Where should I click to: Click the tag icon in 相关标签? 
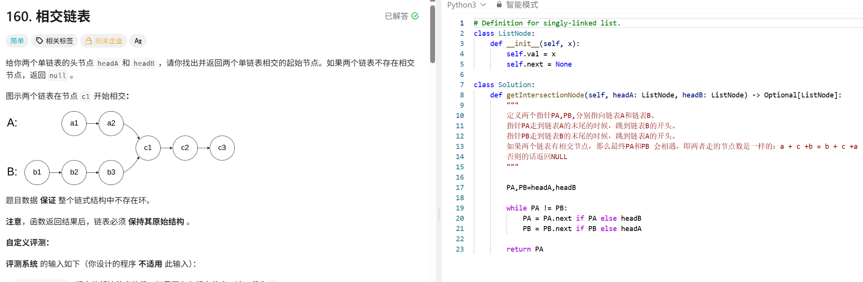[39, 41]
